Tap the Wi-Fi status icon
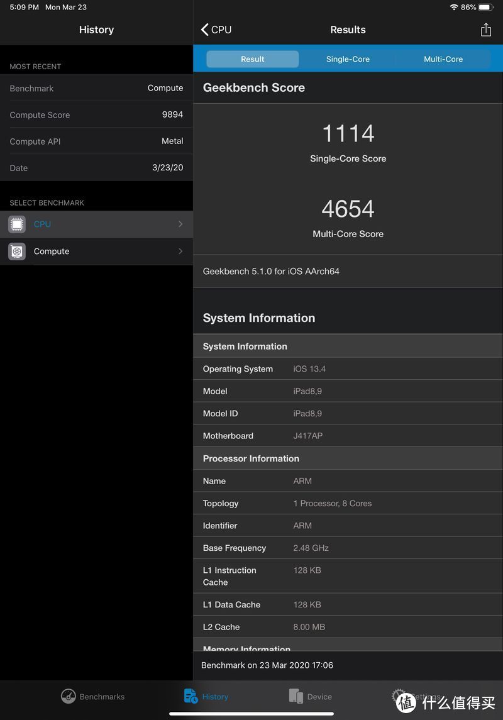The image size is (503, 720). pos(454,8)
